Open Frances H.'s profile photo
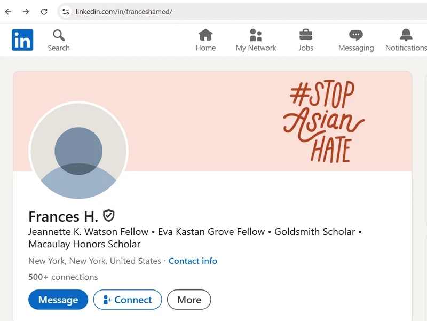 point(78,151)
